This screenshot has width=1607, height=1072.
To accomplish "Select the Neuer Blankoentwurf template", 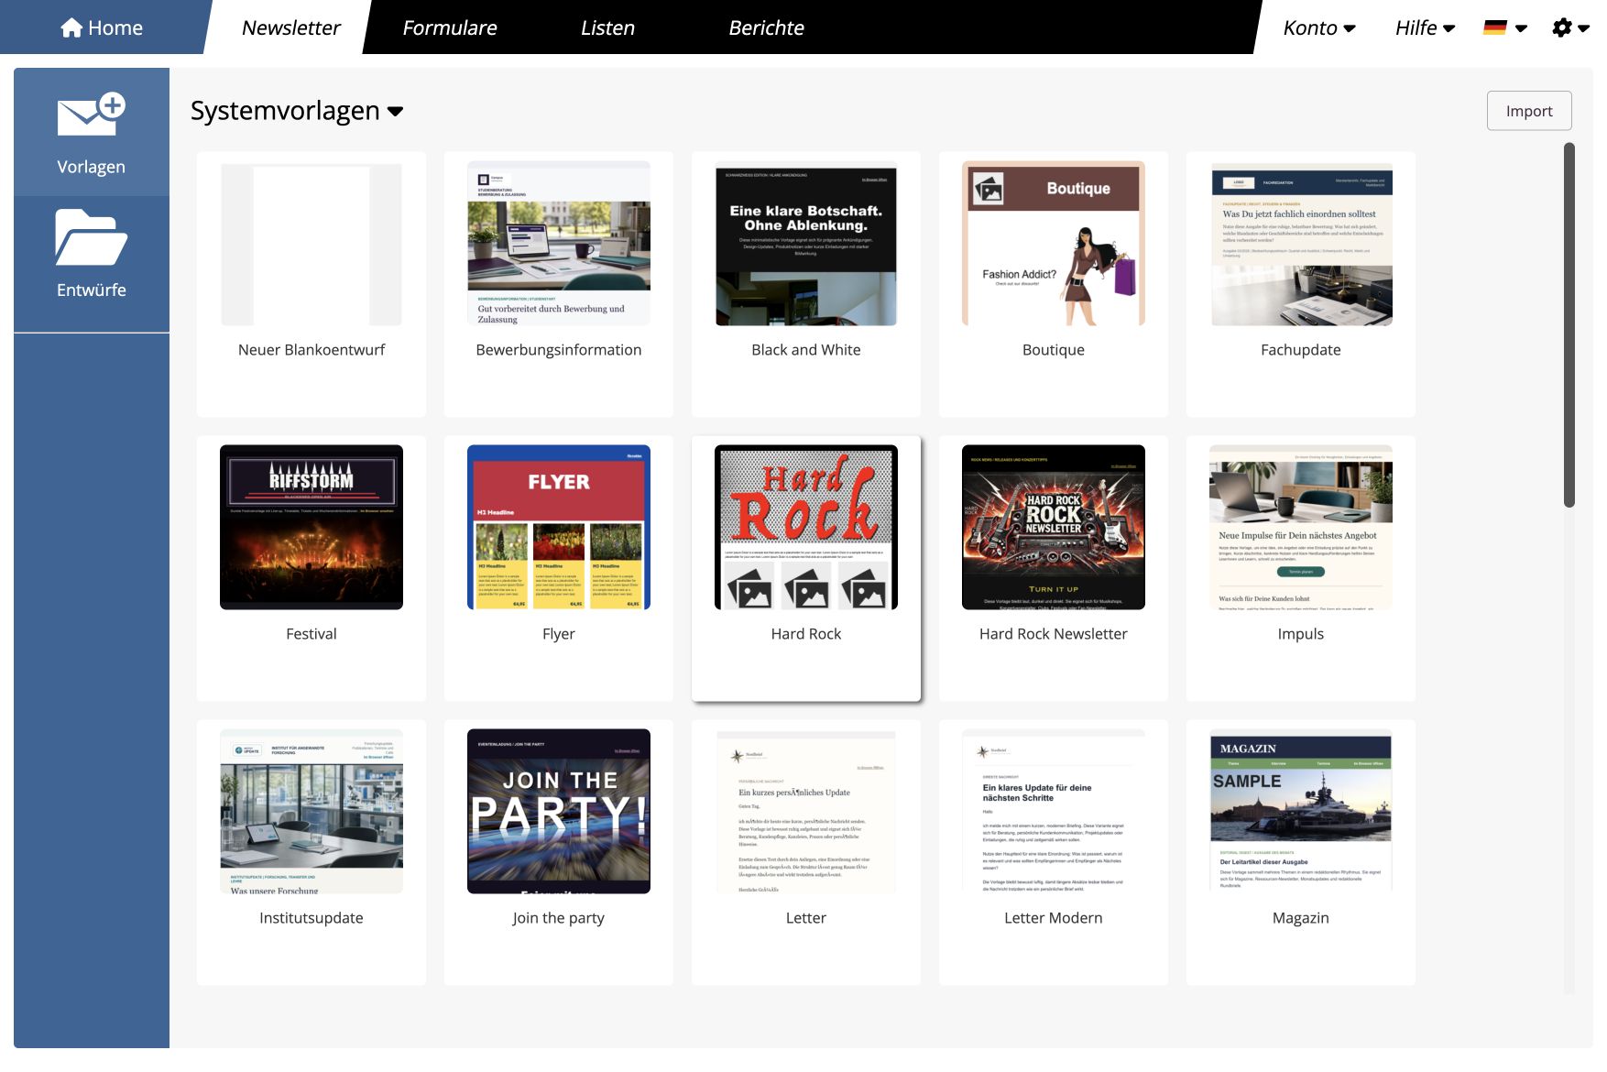I will pyautogui.click(x=312, y=284).
